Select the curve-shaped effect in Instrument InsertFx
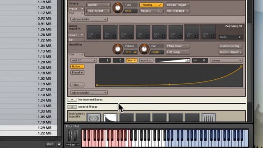Screen dimensions: 263x148 click(x=110, y=118)
